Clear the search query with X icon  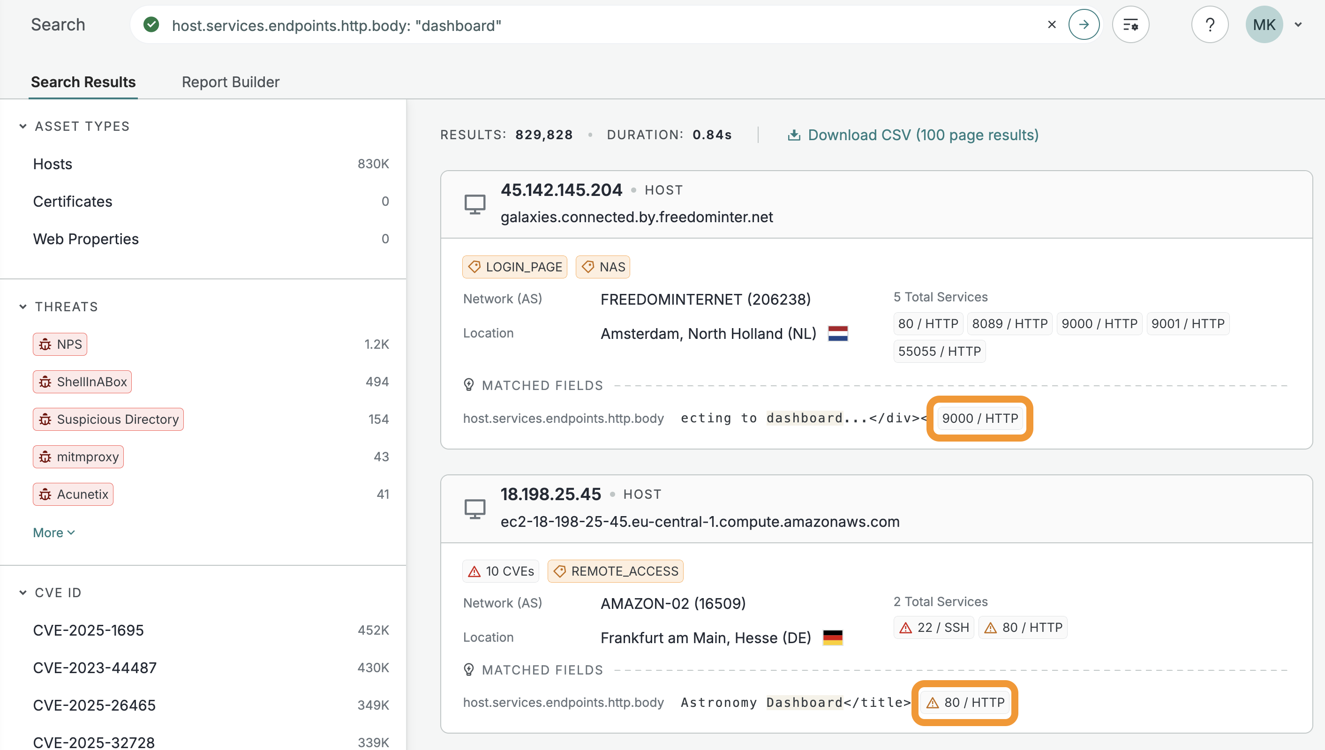[1052, 25]
